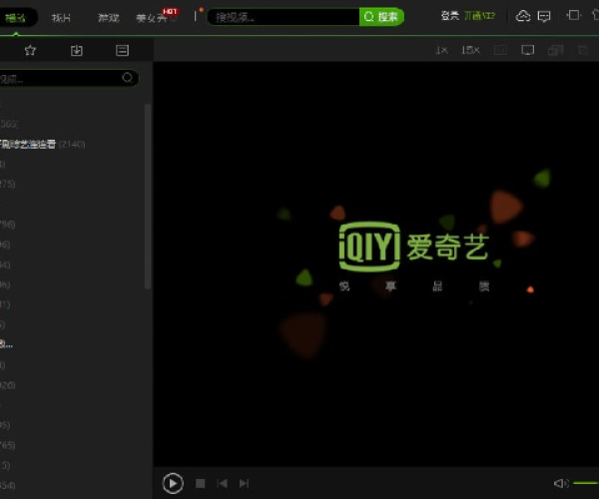Open the downloads icon tab in sidebar
Screen dimensions: 599x499
(77, 50)
